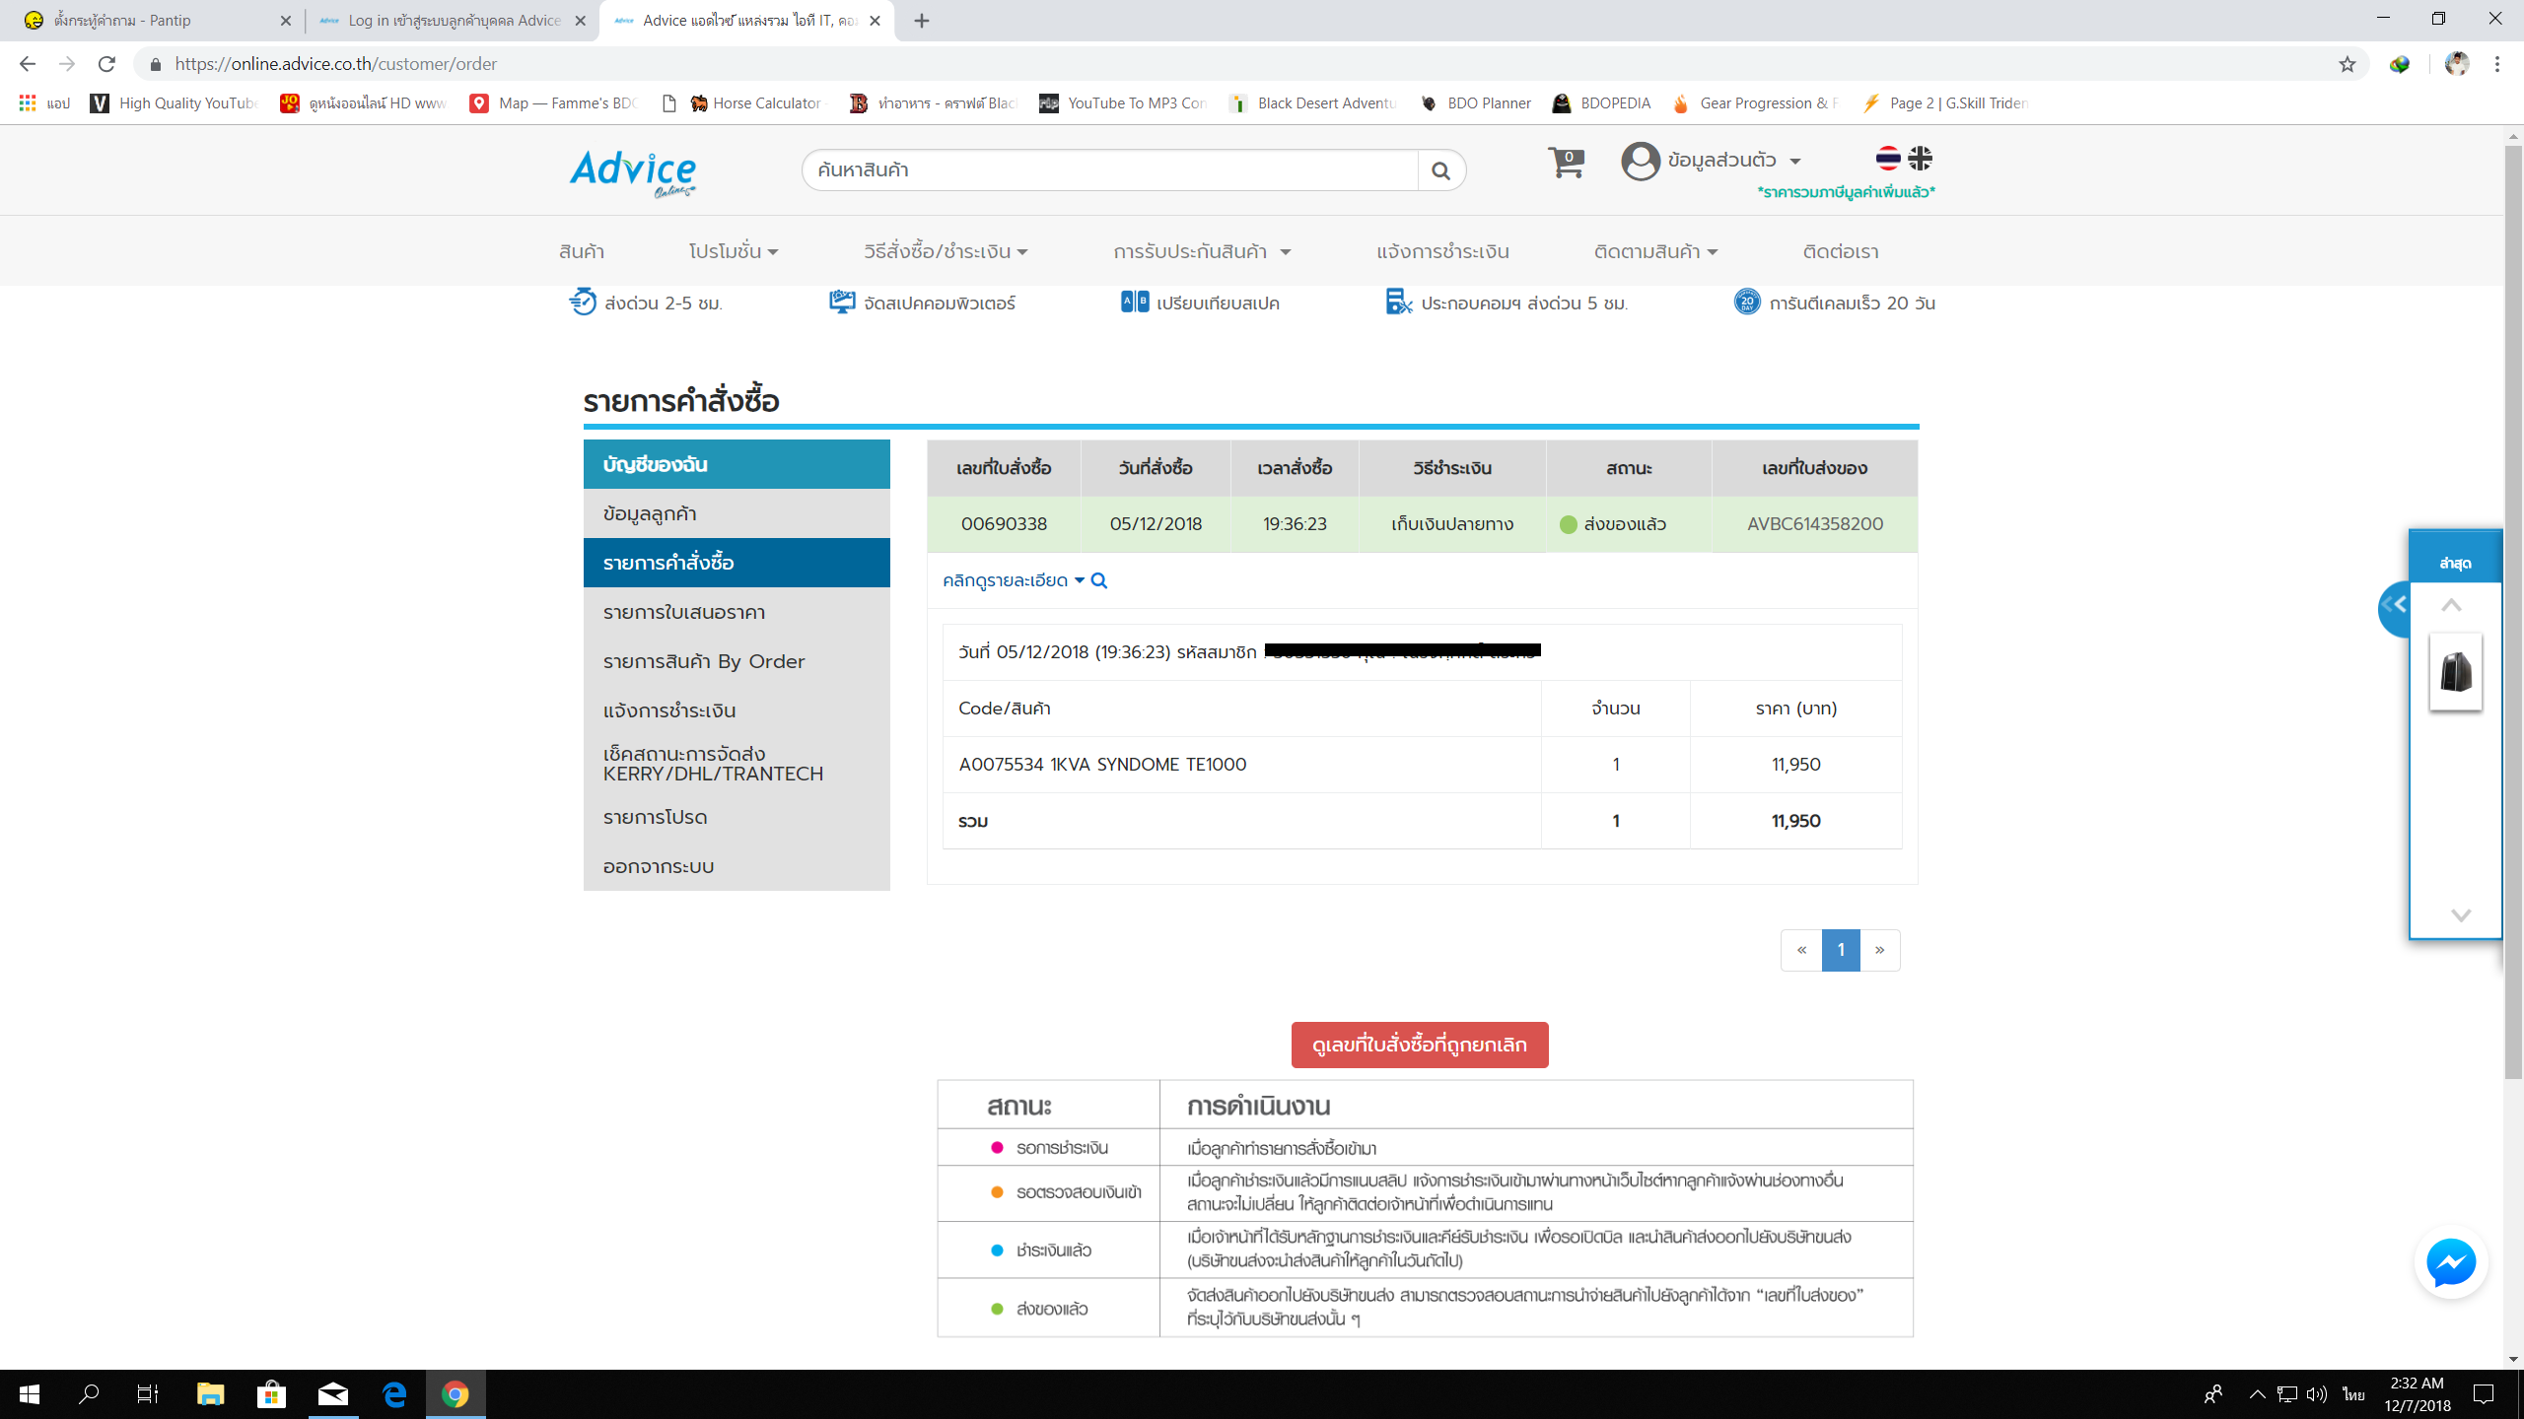Open Google Chrome in the taskbar
2524x1419 pixels.
(455, 1393)
